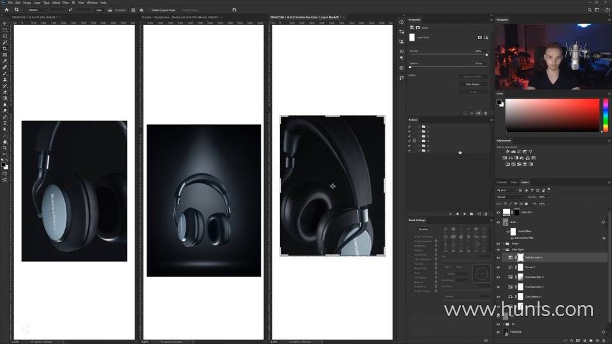
Task: Select the Crop tool in the left toolbar
Action: point(4,48)
